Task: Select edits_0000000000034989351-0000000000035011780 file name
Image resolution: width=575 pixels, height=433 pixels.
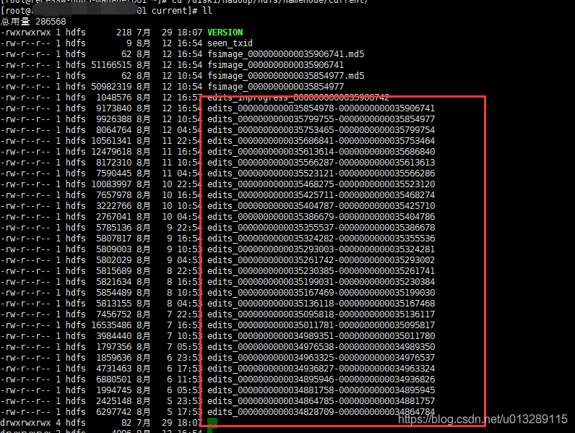Action: [321, 335]
